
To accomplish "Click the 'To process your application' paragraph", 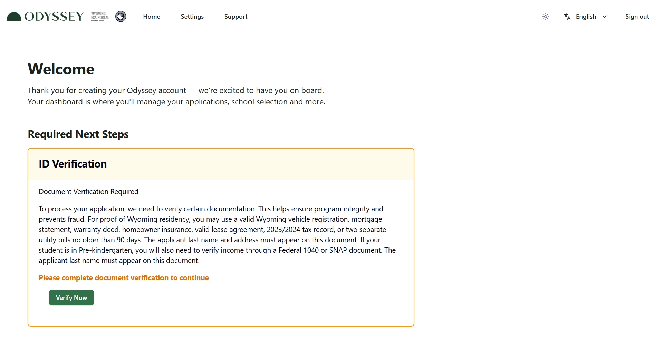I will (218, 235).
